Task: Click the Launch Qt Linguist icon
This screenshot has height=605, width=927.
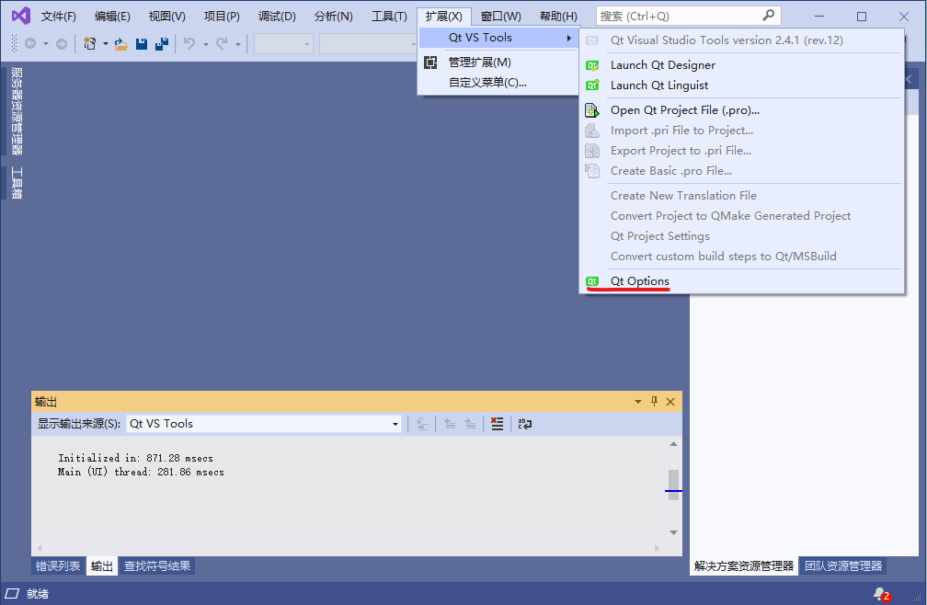Action: point(592,86)
